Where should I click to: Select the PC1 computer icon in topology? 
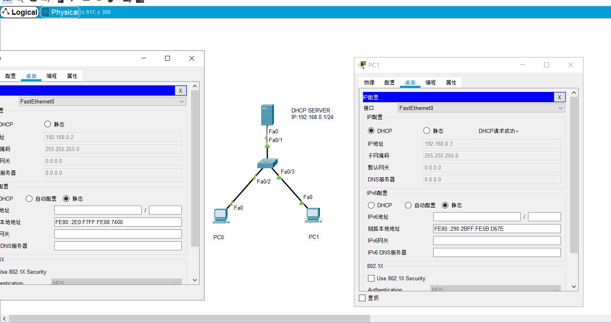click(312, 215)
